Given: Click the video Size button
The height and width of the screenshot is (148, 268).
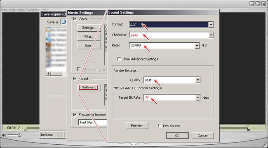Looking at the screenshot, I should (89, 46).
